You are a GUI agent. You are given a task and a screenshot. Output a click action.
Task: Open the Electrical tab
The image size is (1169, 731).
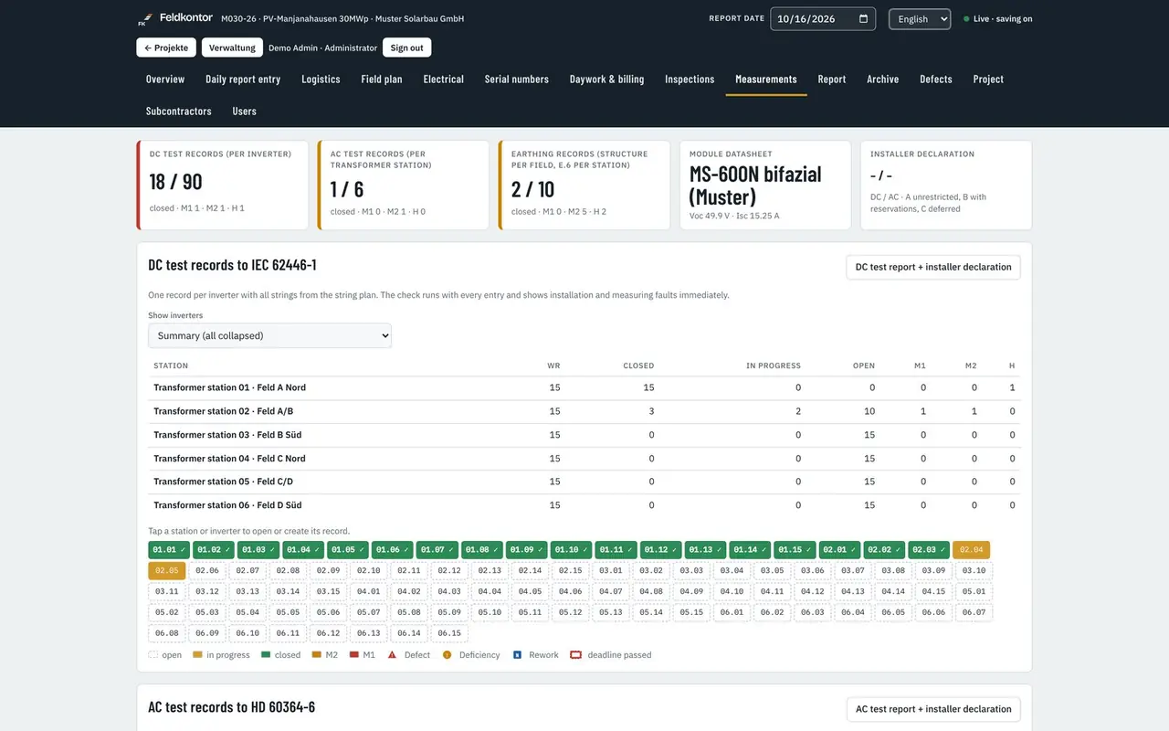444,79
